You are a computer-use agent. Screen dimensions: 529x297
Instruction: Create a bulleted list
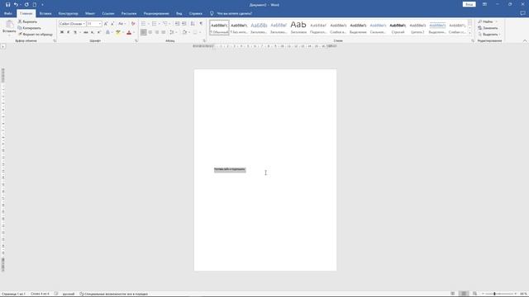point(143,24)
